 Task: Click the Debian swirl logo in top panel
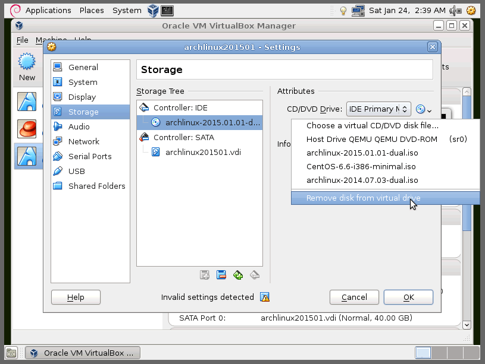[15, 11]
